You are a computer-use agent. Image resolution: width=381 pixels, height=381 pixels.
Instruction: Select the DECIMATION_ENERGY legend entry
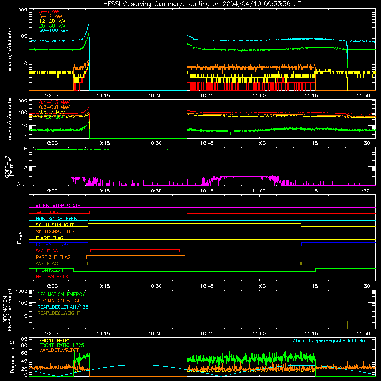coord(61,294)
